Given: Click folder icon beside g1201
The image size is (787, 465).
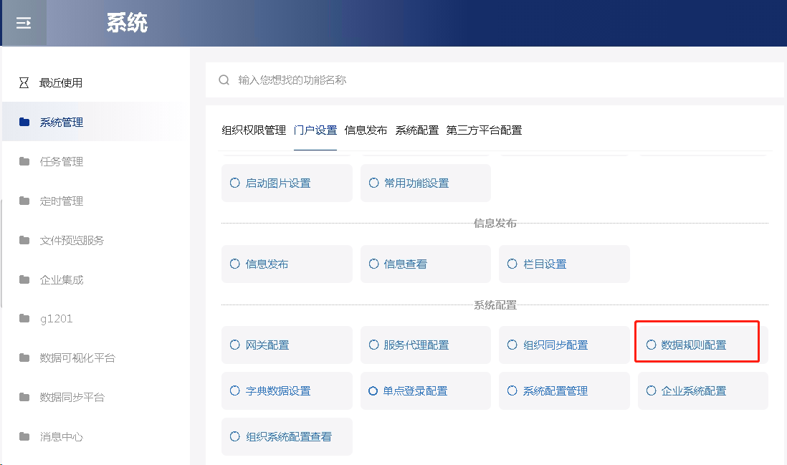Looking at the screenshot, I should [x=24, y=319].
